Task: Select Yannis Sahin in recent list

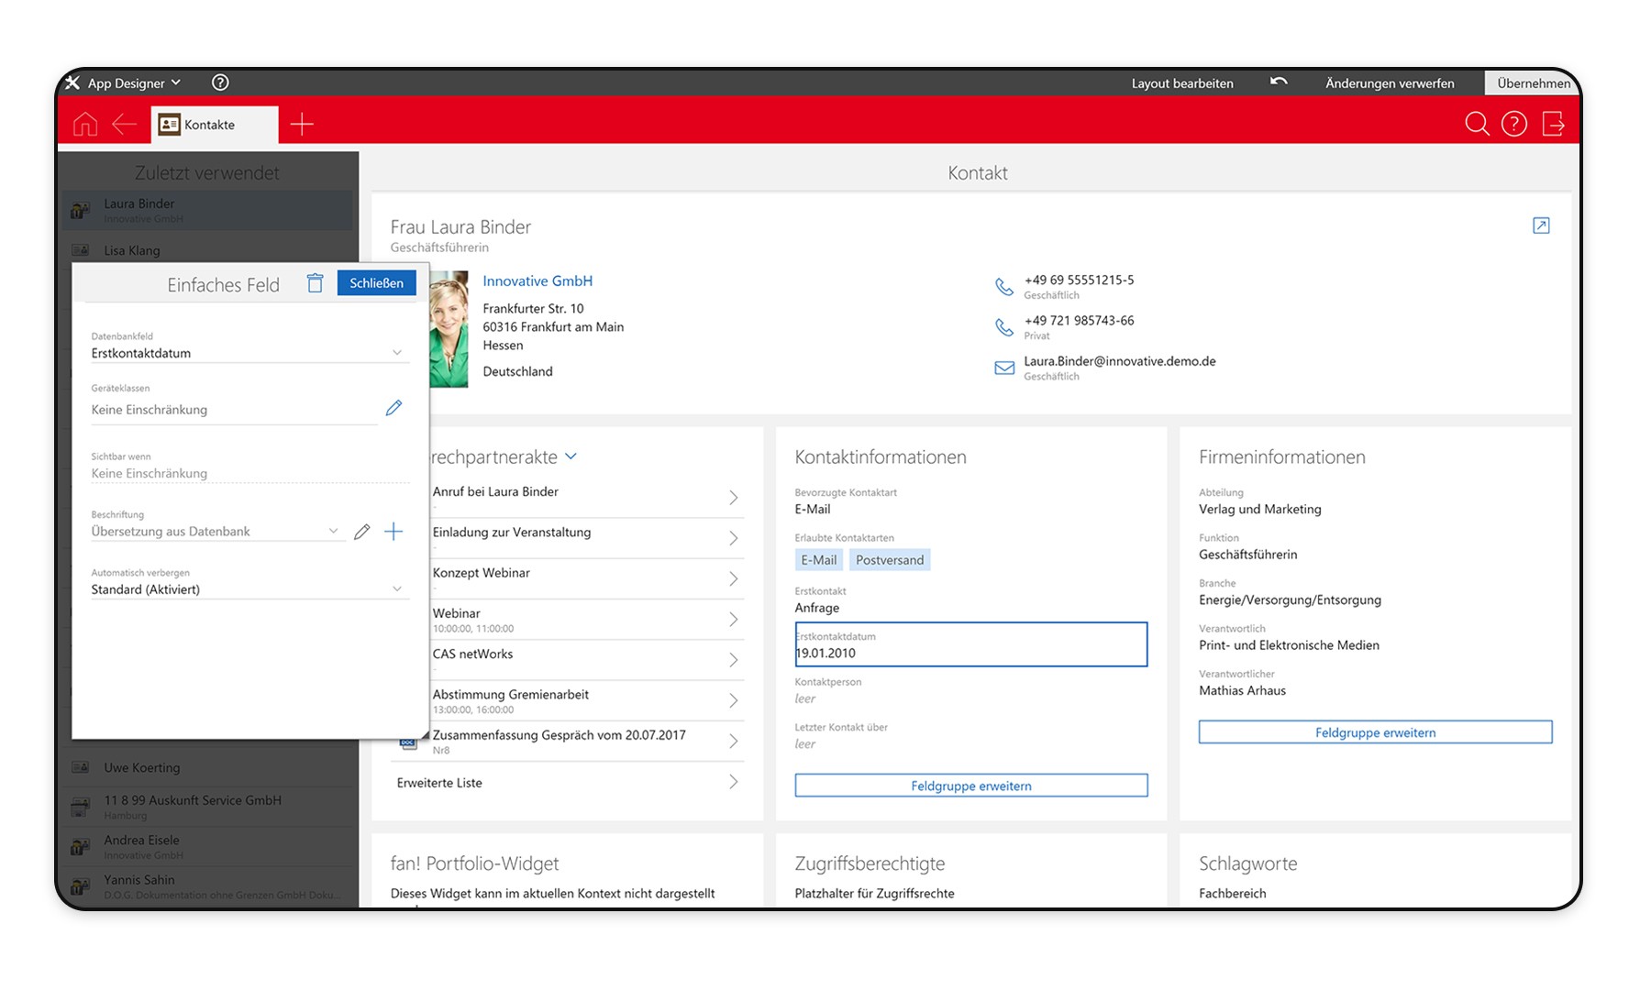Action: coord(207,886)
